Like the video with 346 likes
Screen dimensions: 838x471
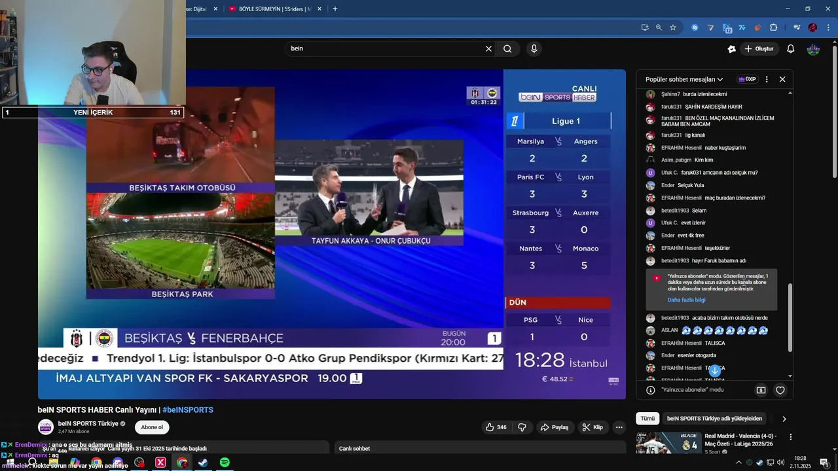pos(496,427)
